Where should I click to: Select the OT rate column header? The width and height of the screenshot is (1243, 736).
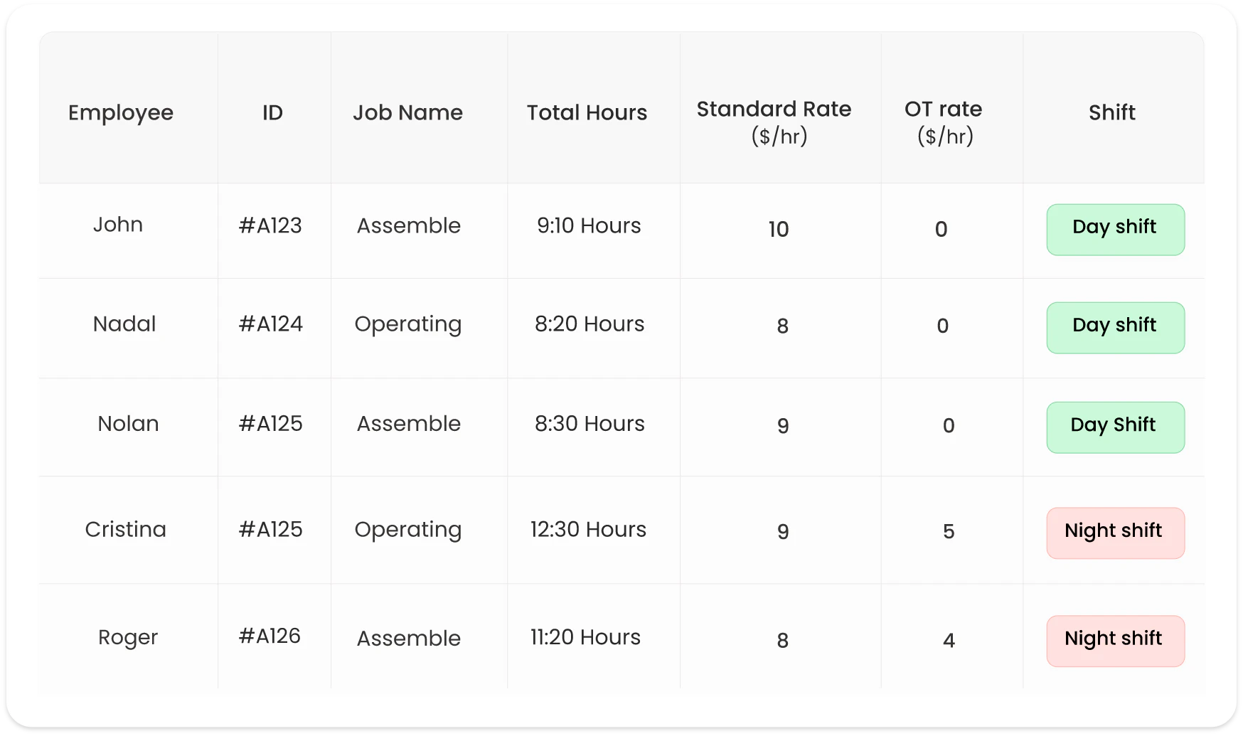944,122
